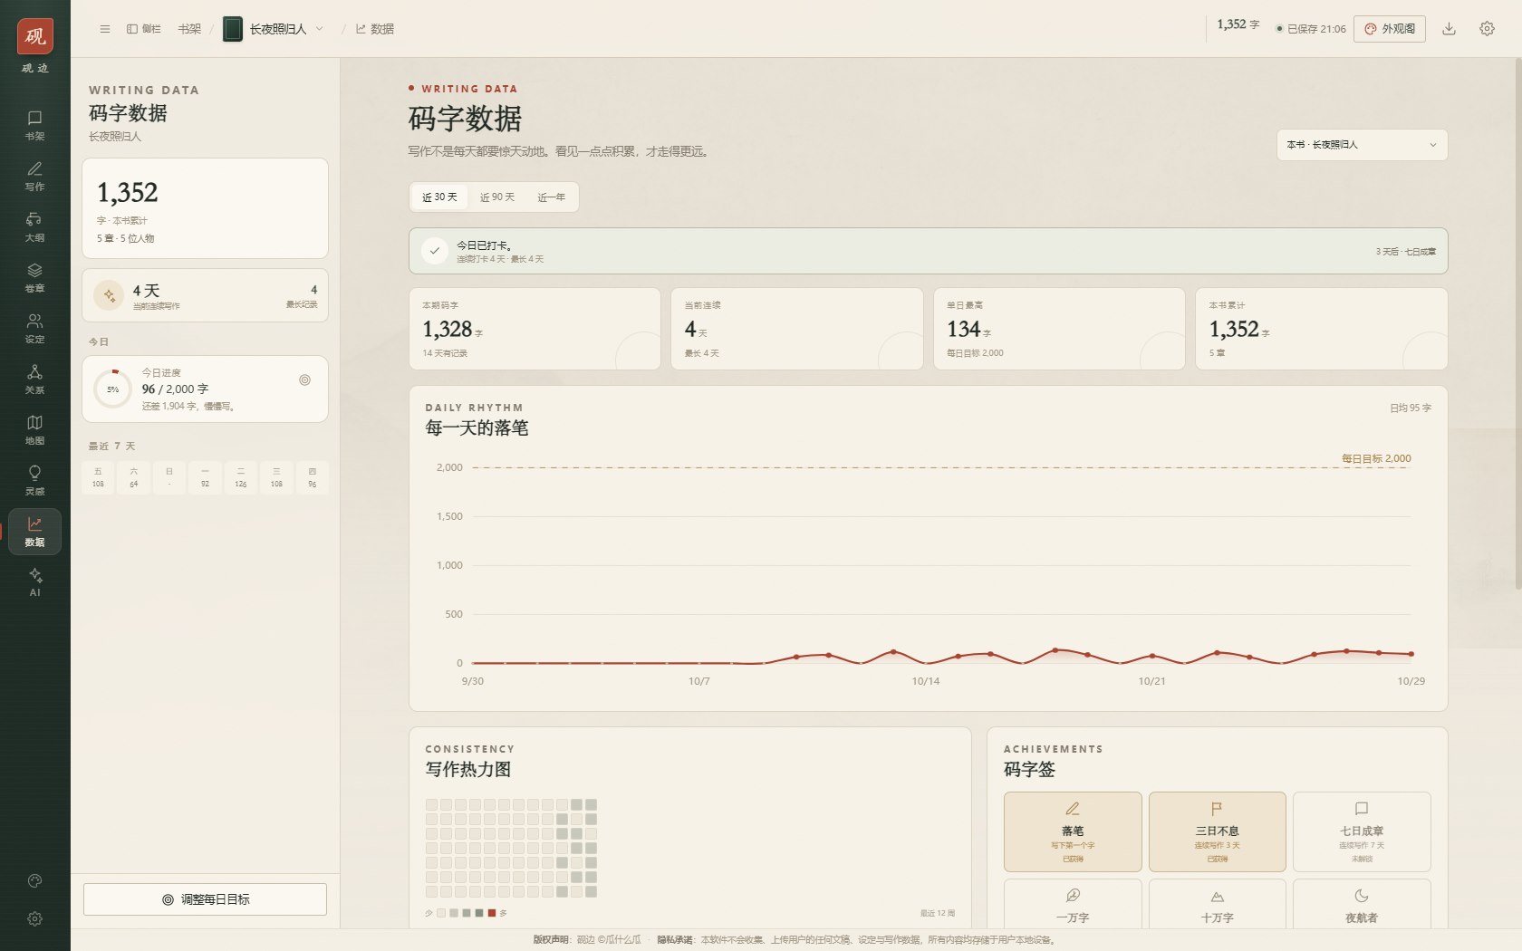The width and height of the screenshot is (1522, 951).
Task: Select the 近 30 天 tab
Action: [439, 197]
